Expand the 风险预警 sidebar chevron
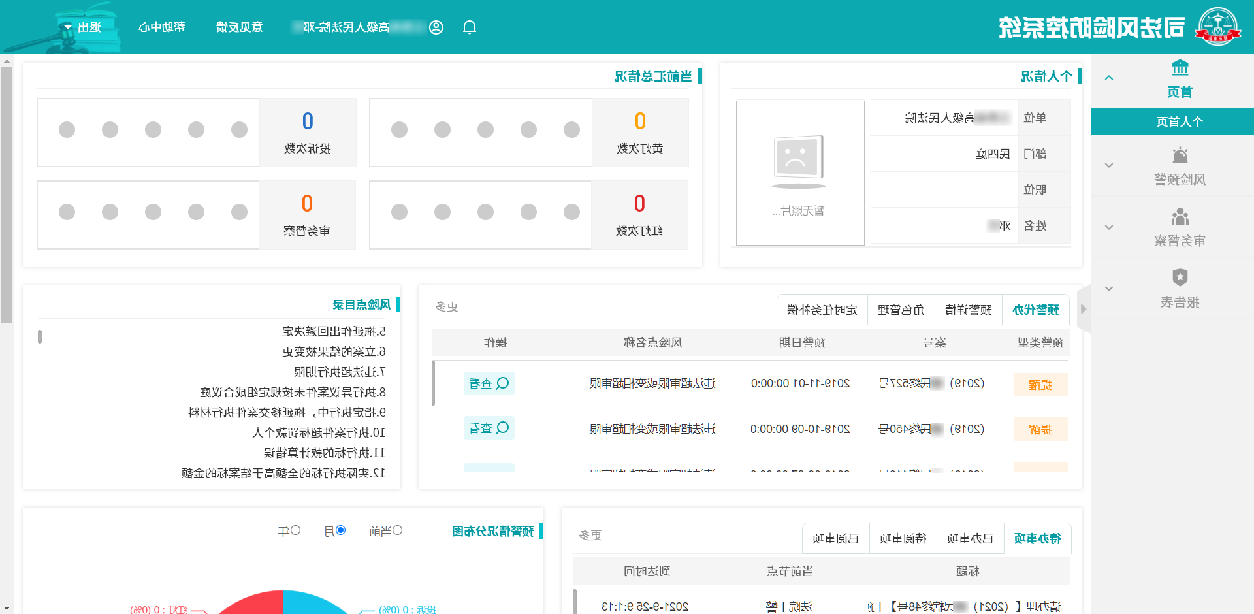 (1109, 165)
